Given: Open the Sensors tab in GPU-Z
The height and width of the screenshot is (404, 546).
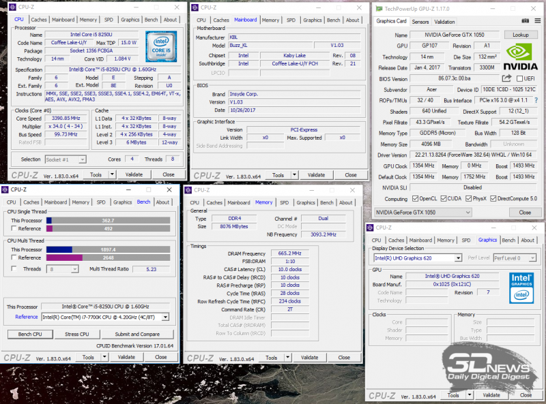Looking at the screenshot, I should click(420, 22).
